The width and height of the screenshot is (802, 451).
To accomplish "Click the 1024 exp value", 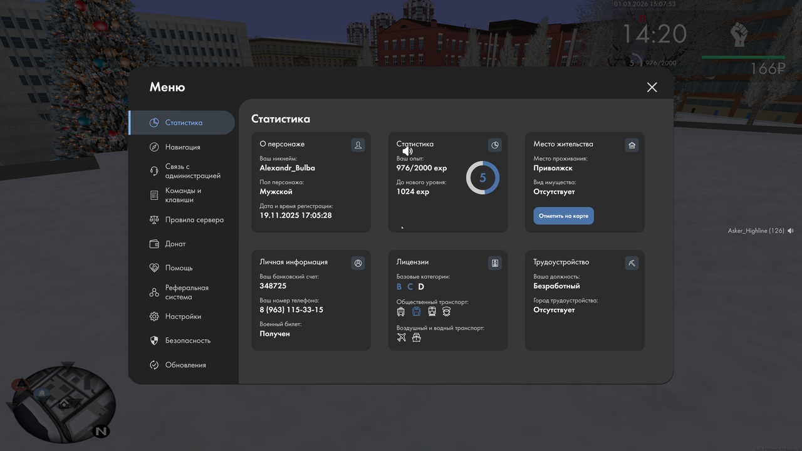I will 413,192.
